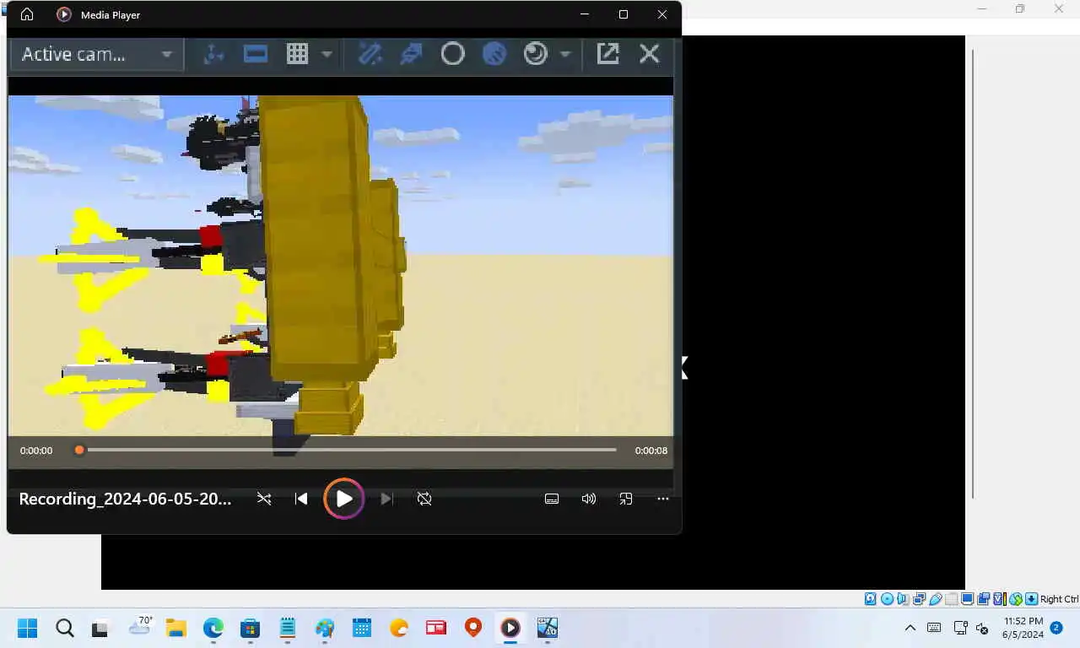Click the background window's vertical scrollbar

pos(973,274)
